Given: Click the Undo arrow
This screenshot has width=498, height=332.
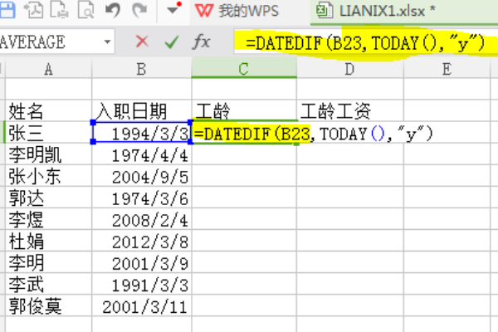Looking at the screenshot, I should coord(113,9).
